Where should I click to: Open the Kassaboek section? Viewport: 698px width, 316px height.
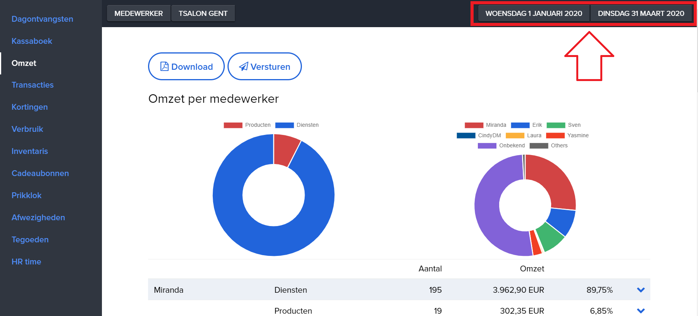tap(32, 41)
